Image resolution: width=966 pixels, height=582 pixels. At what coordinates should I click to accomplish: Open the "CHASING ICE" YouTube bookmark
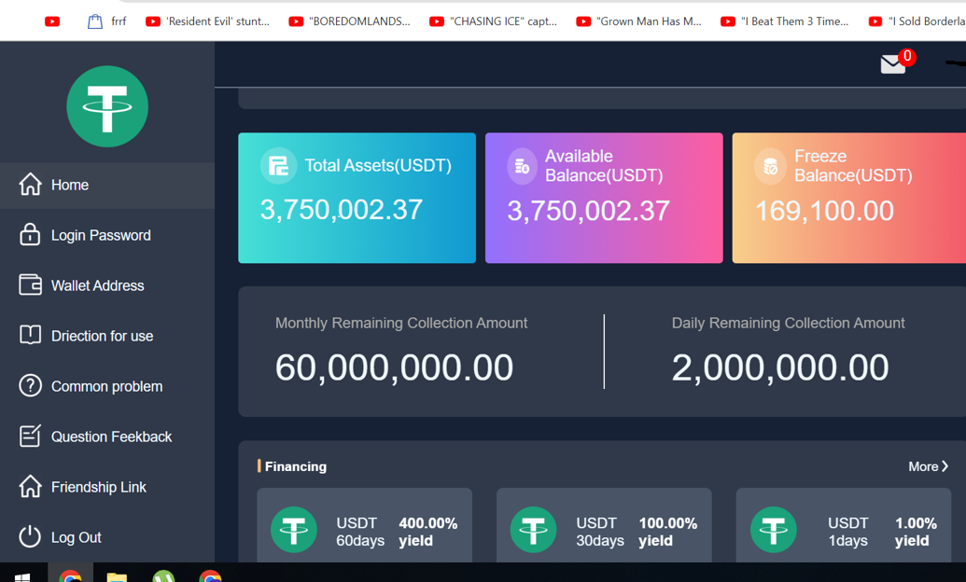click(x=494, y=21)
